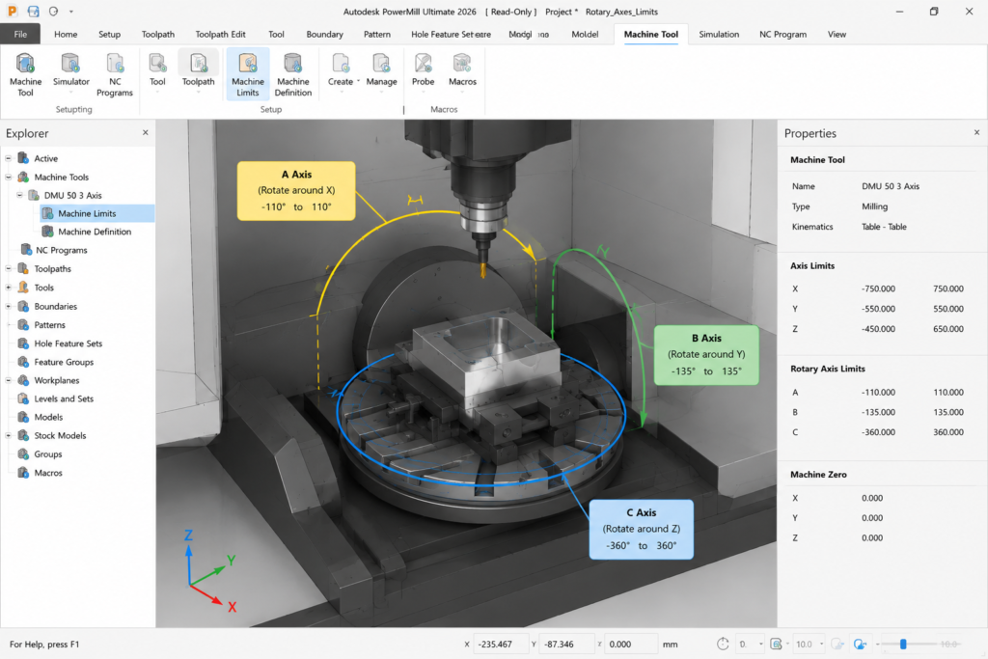Open the File menu
988x659 pixels.
[x=20, y=34]
